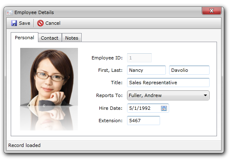Click the Record loaded status bar
231x161 pixels.
tap(114, 145)
